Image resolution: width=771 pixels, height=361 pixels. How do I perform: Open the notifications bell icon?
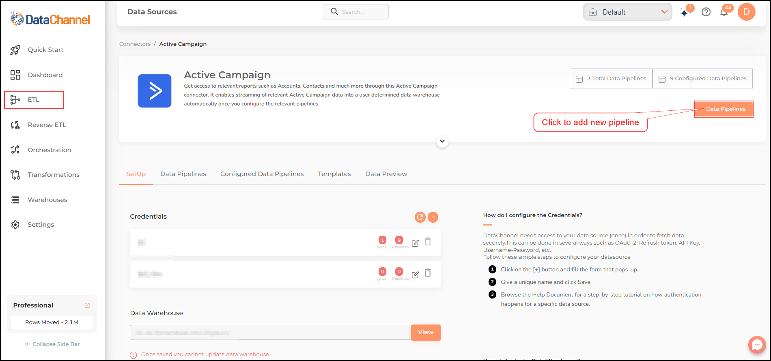tap(724, 12)
